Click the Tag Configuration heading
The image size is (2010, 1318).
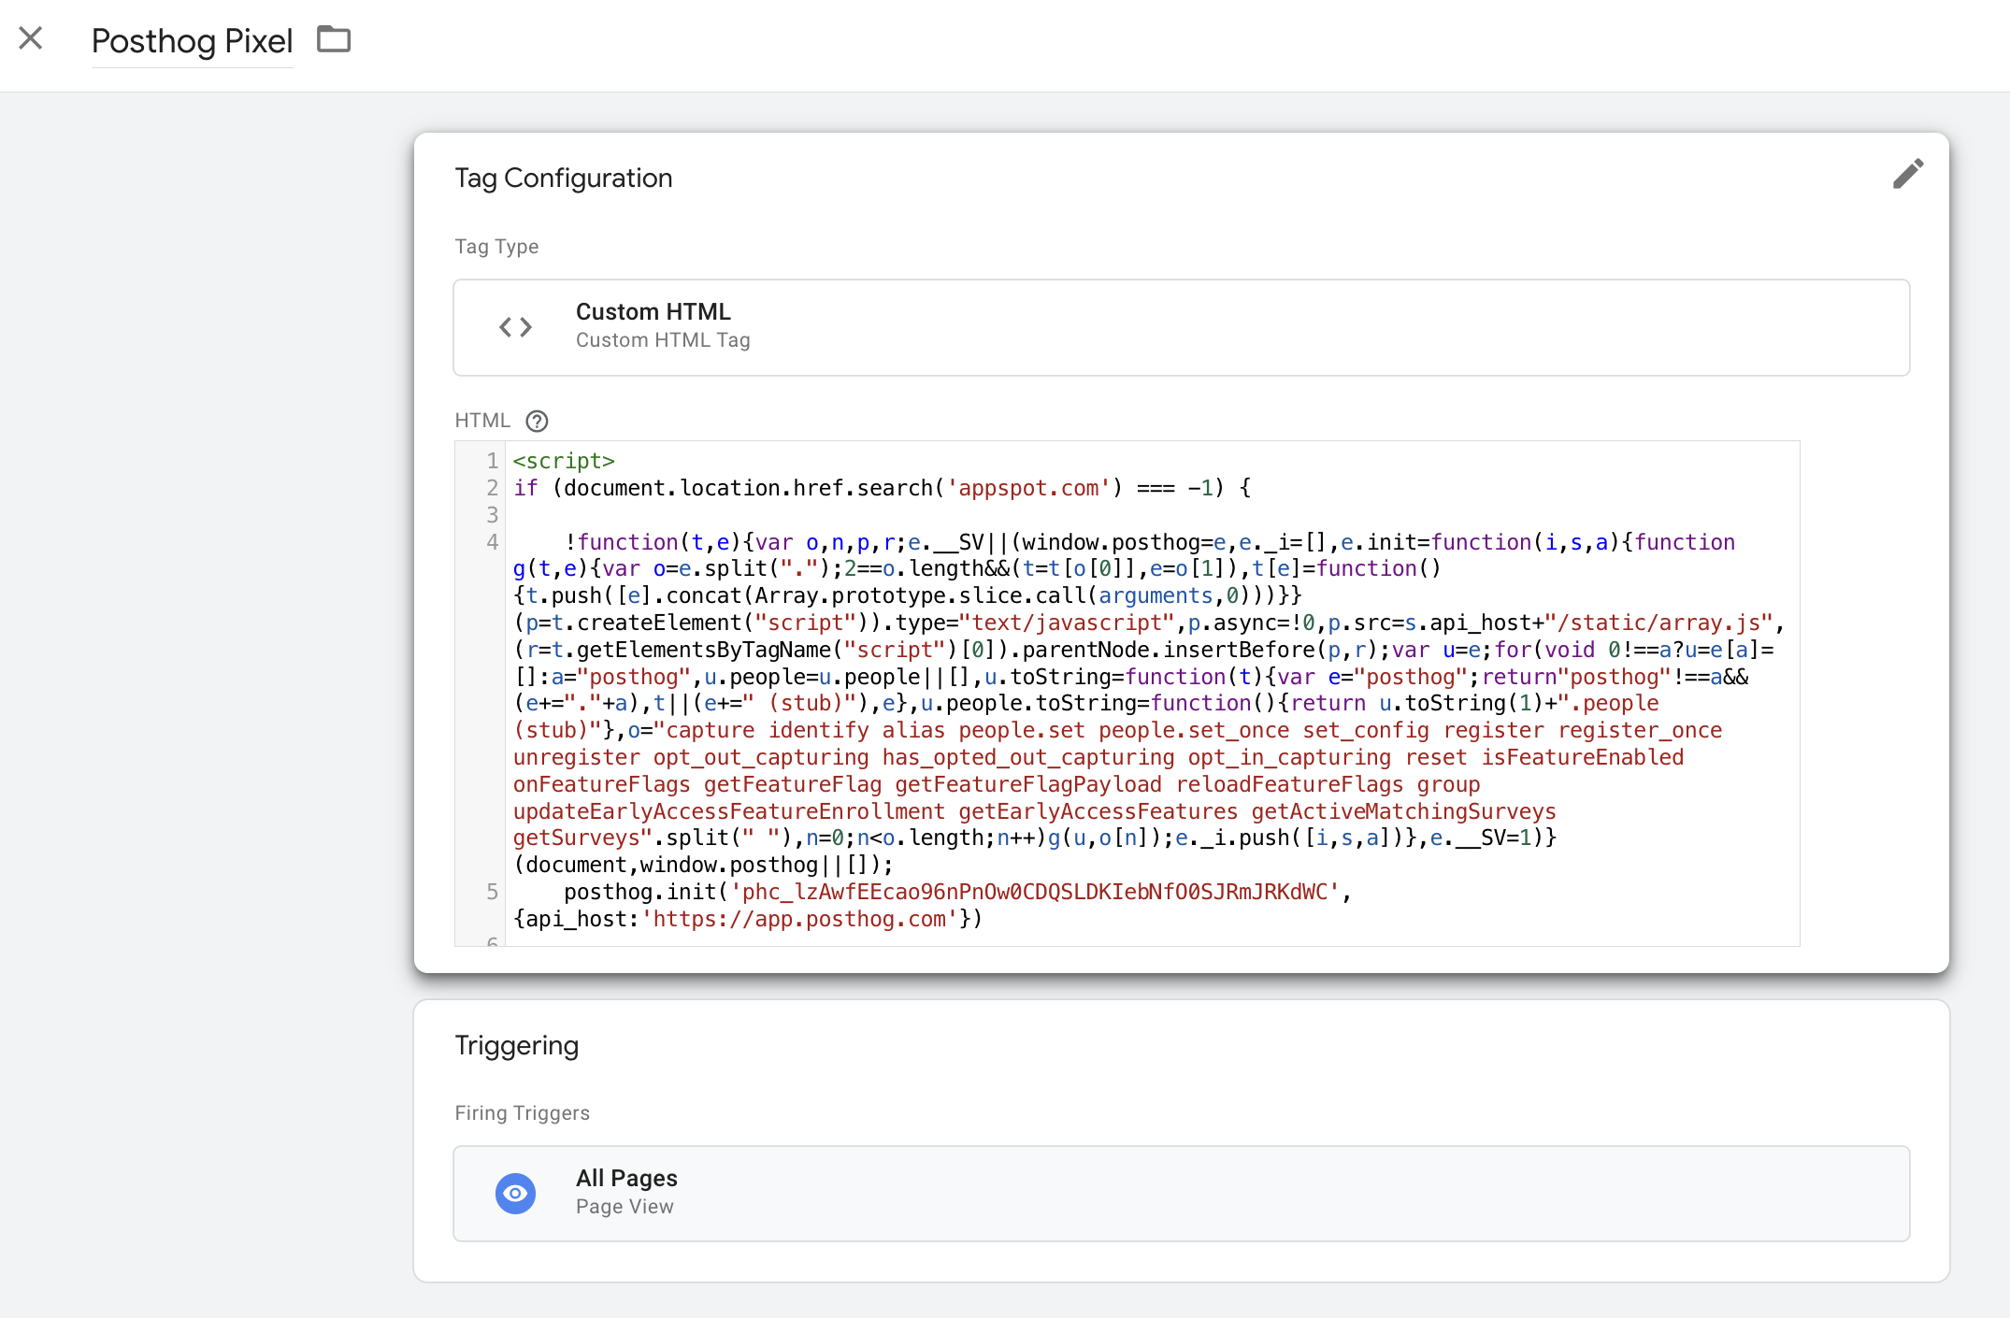point(564,178)
